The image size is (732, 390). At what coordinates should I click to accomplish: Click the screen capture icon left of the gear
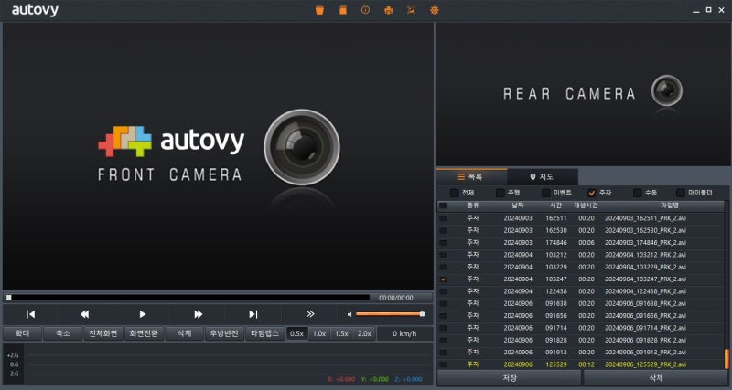[411, 10]
